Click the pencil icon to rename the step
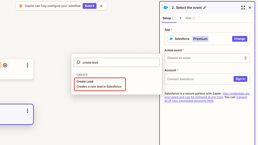 pos(205,8)
